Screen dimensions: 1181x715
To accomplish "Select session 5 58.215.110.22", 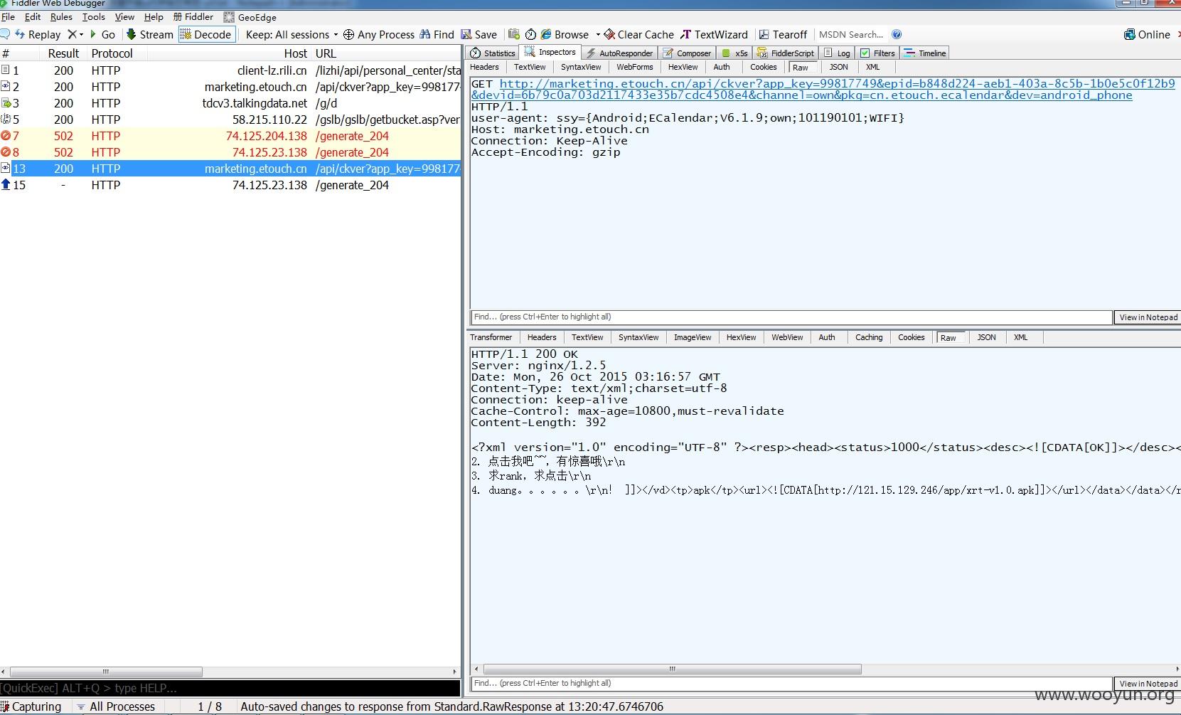I will click(x=230, y=120).
